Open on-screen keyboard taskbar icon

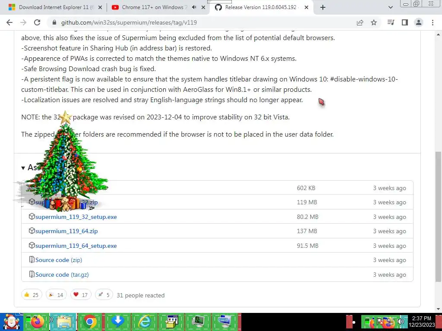224,322
